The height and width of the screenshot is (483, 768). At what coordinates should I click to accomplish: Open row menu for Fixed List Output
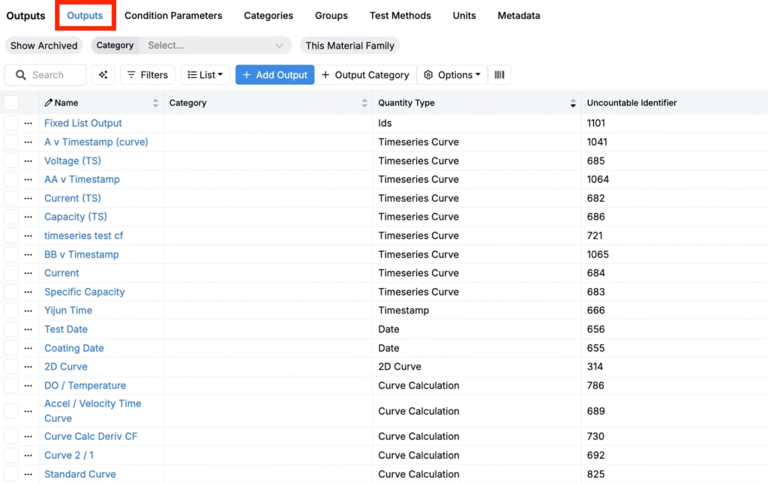coord(28,123)
